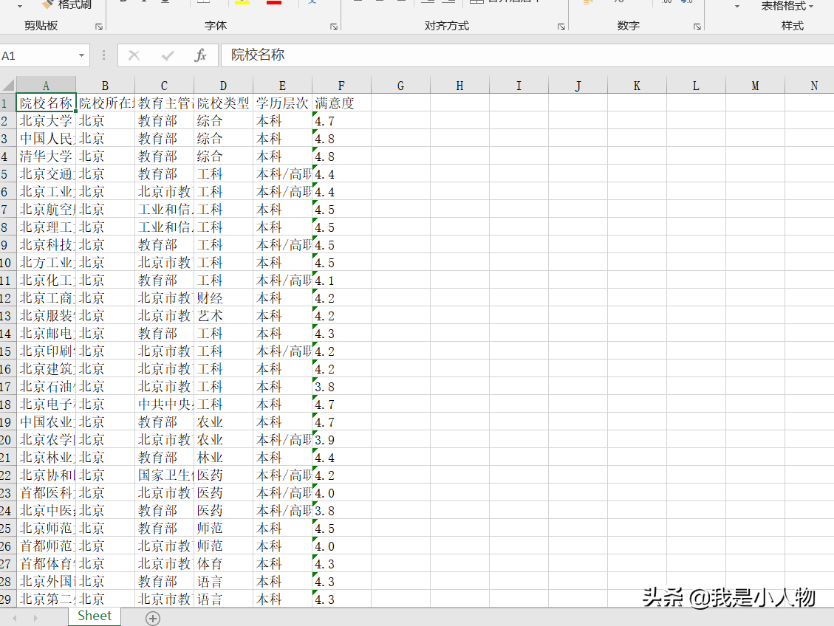Click the select-all corner triangle

pos(8,85)
